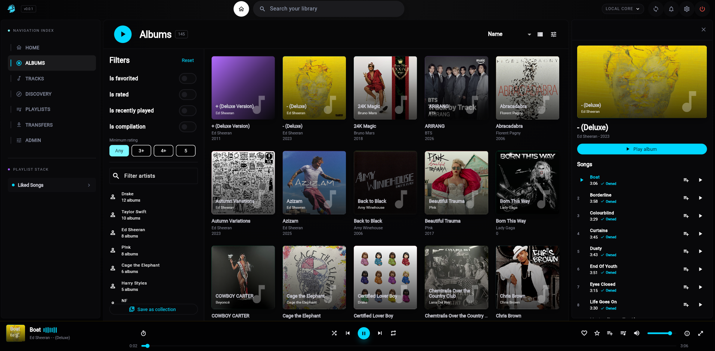Mute the volume speaker icon
Image resolution: width=715 pixels, height=351 pixels.
point(637,333)
